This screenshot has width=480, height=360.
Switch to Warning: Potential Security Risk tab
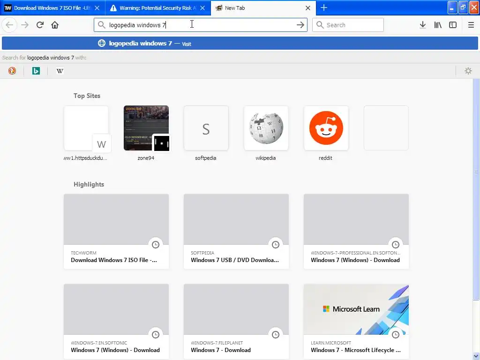(158, 8)
